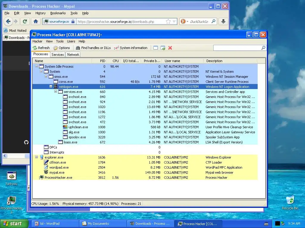
Task: Switch to the Services tab
Action: point(57,55)
